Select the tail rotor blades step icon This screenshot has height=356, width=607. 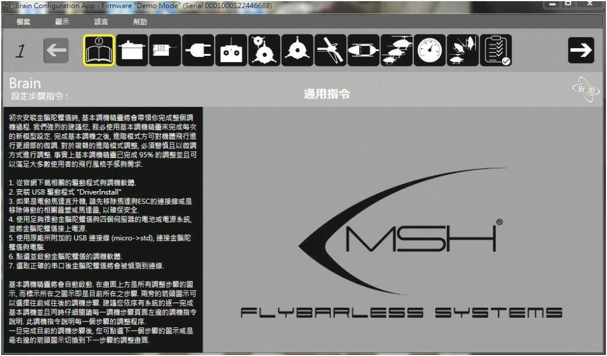(330, 50)
